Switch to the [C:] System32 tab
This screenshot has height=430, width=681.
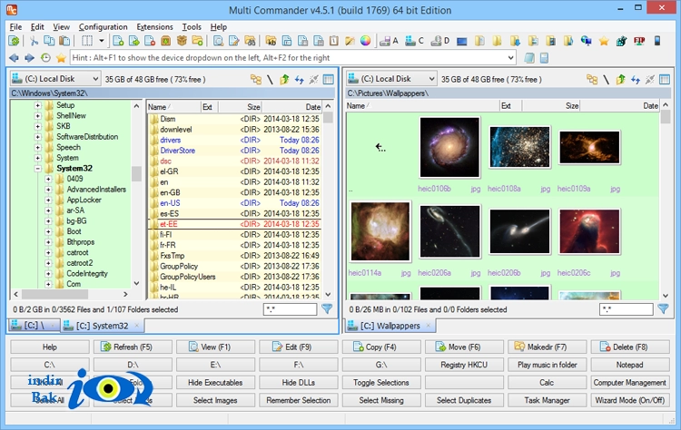click(103, 326)
